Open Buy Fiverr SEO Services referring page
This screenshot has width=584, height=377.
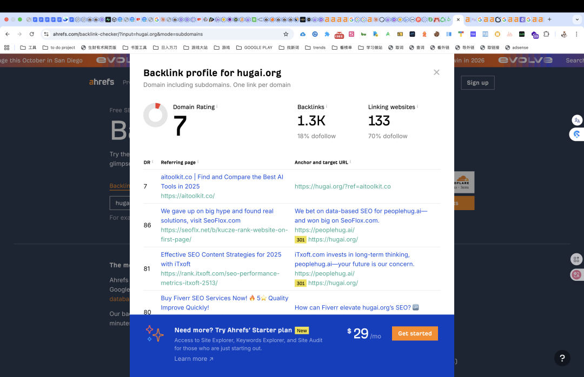click(224, 302)
